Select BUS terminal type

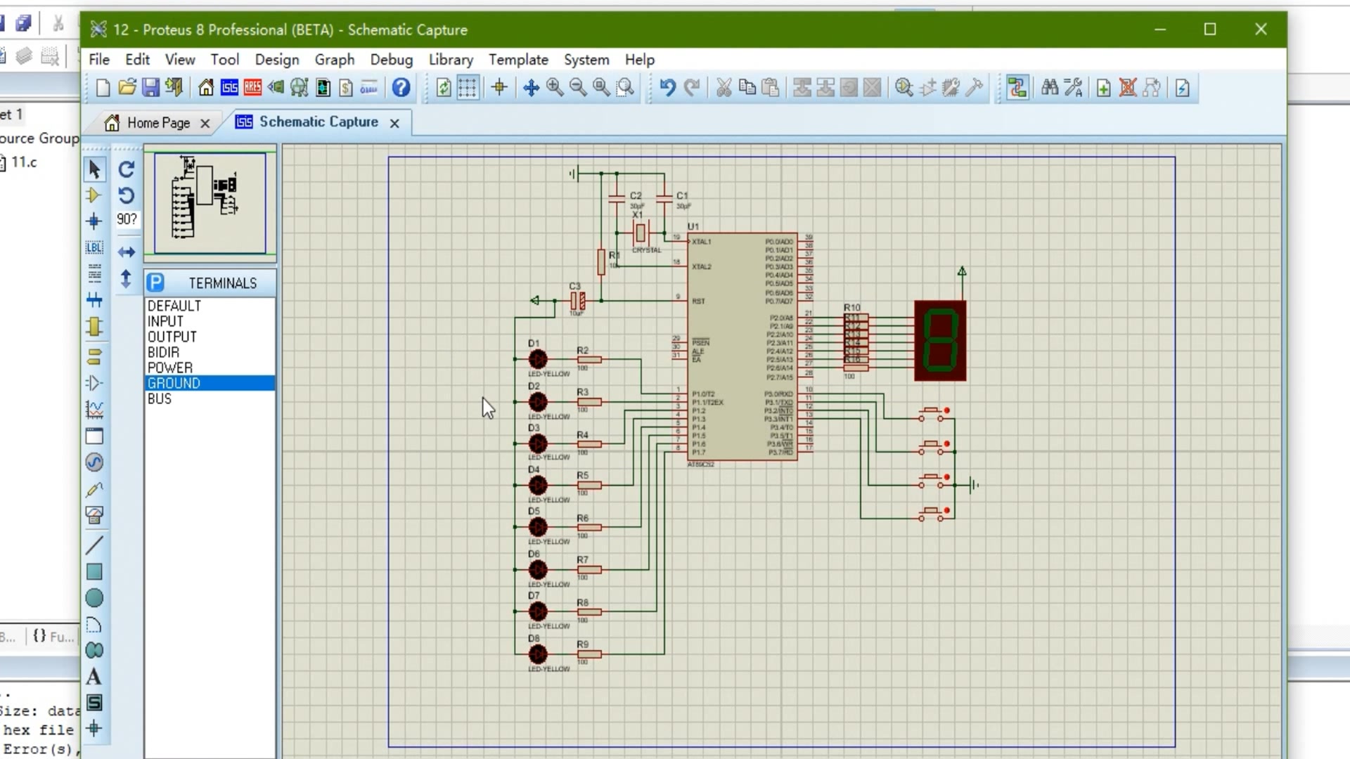pos(158,398)
